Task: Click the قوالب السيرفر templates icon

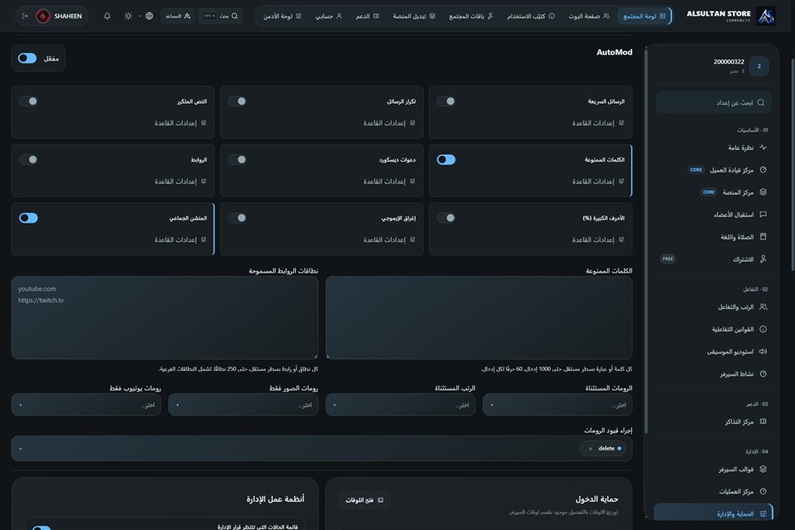Action: (x=763, y=470)
